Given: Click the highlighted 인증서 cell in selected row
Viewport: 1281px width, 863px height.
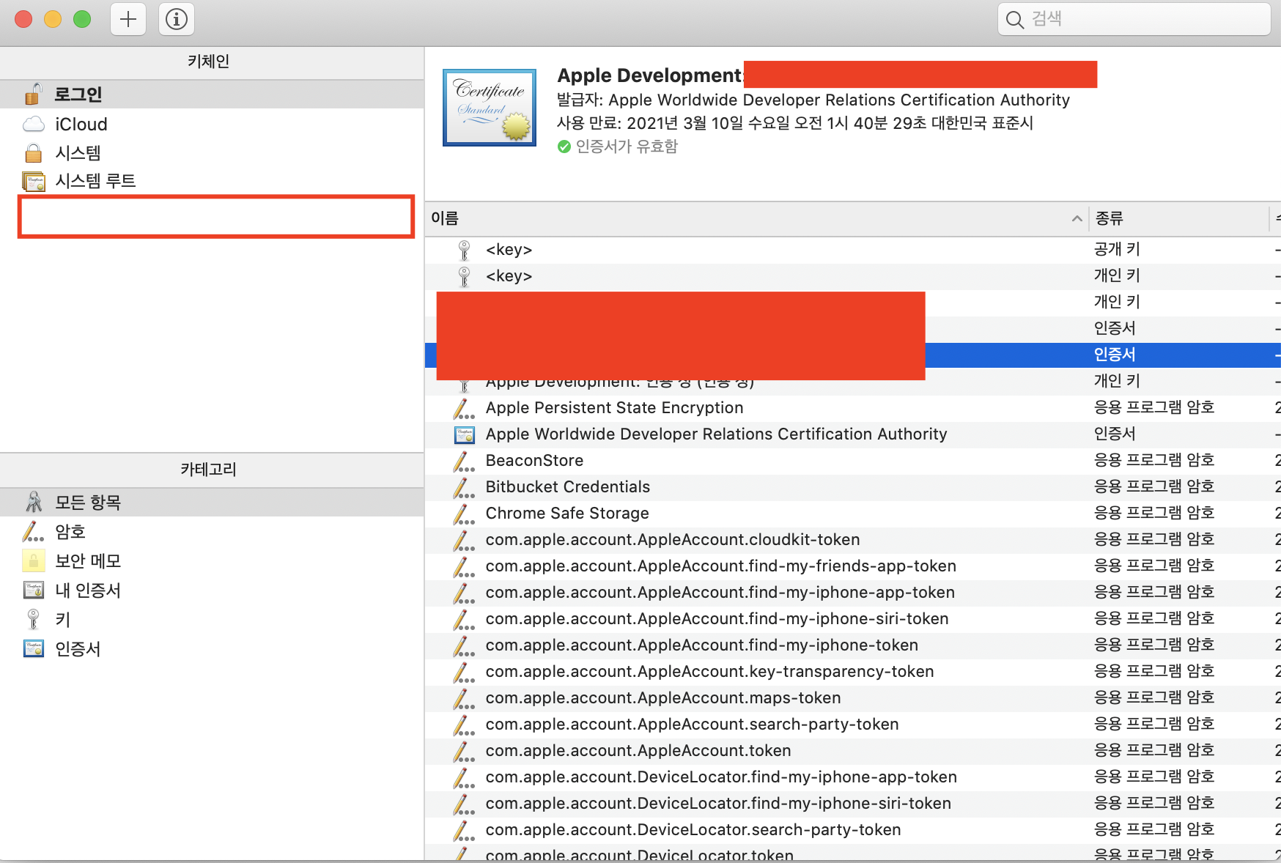Looking at the screenshot, I should pyautogui.click(x=1115, y=355).
